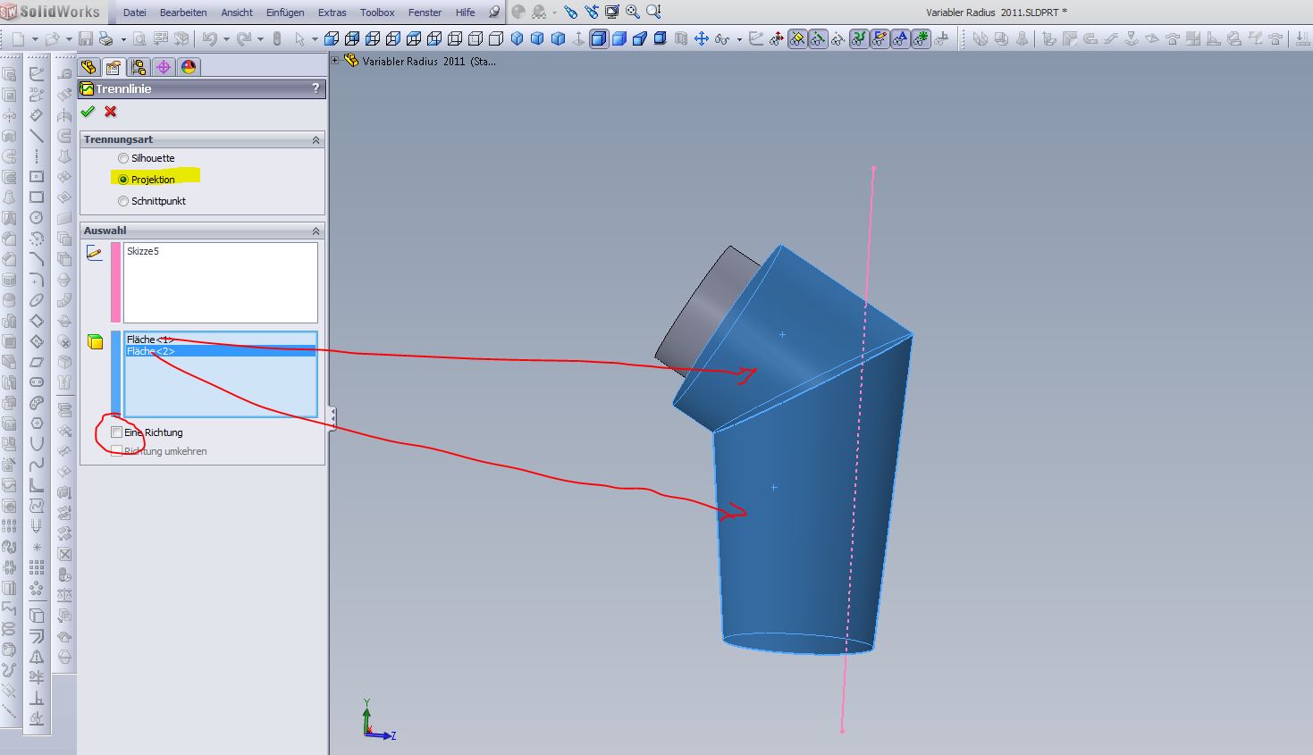Image resolution: width=1313 pixels, height=755 pixels.
Task: Enable the Eine Richtung checkbox
Action: (x=117, y=432)
